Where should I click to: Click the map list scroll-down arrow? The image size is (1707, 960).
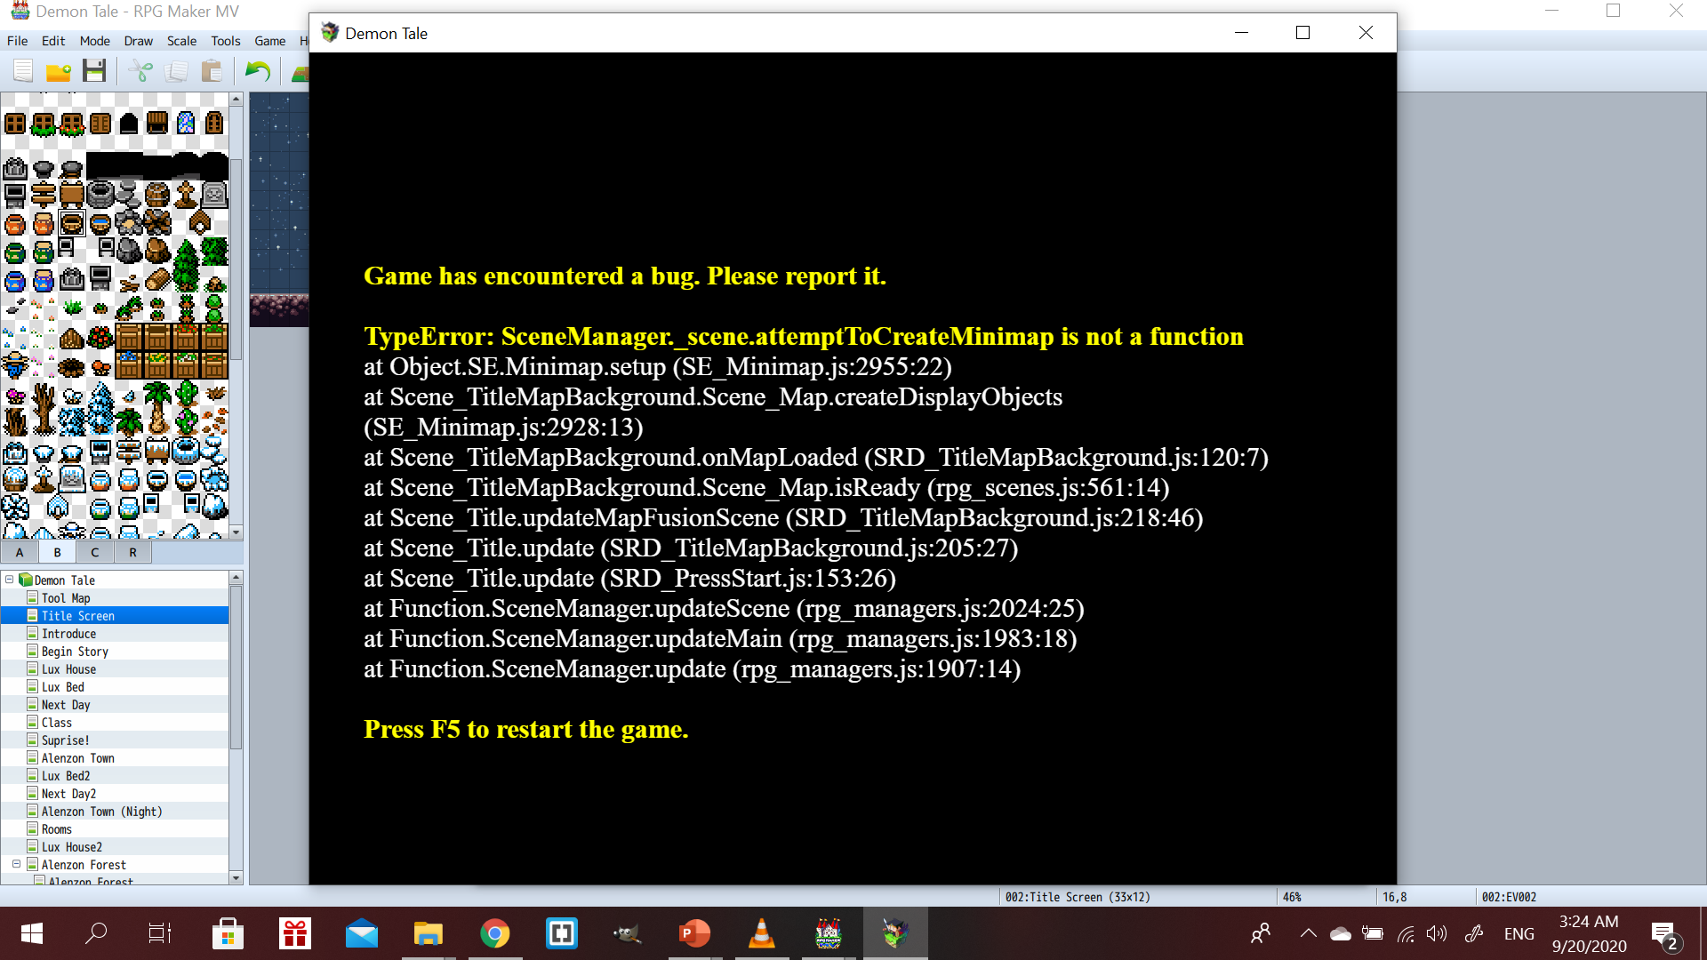pyautogui.click(x=236, y=878)
